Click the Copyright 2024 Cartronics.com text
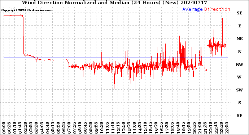The width and height of the screenshot is (249, 135). point(27,10)
